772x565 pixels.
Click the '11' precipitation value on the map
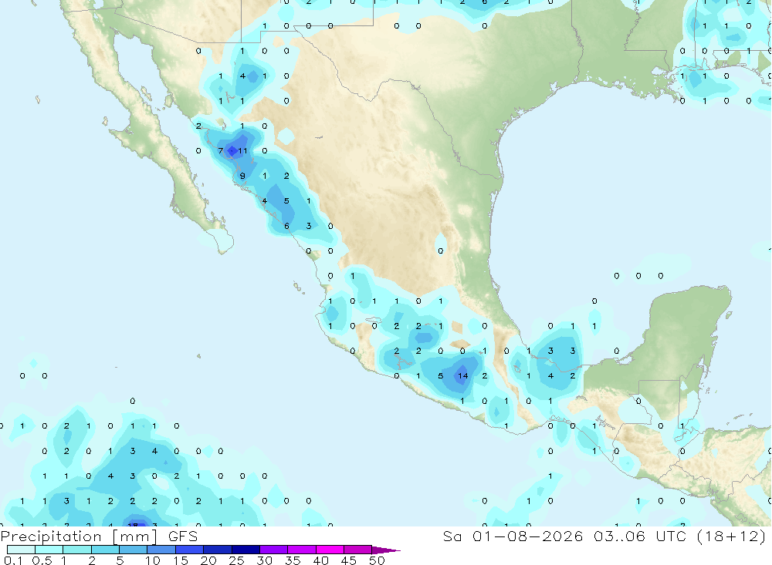(242, 151)
